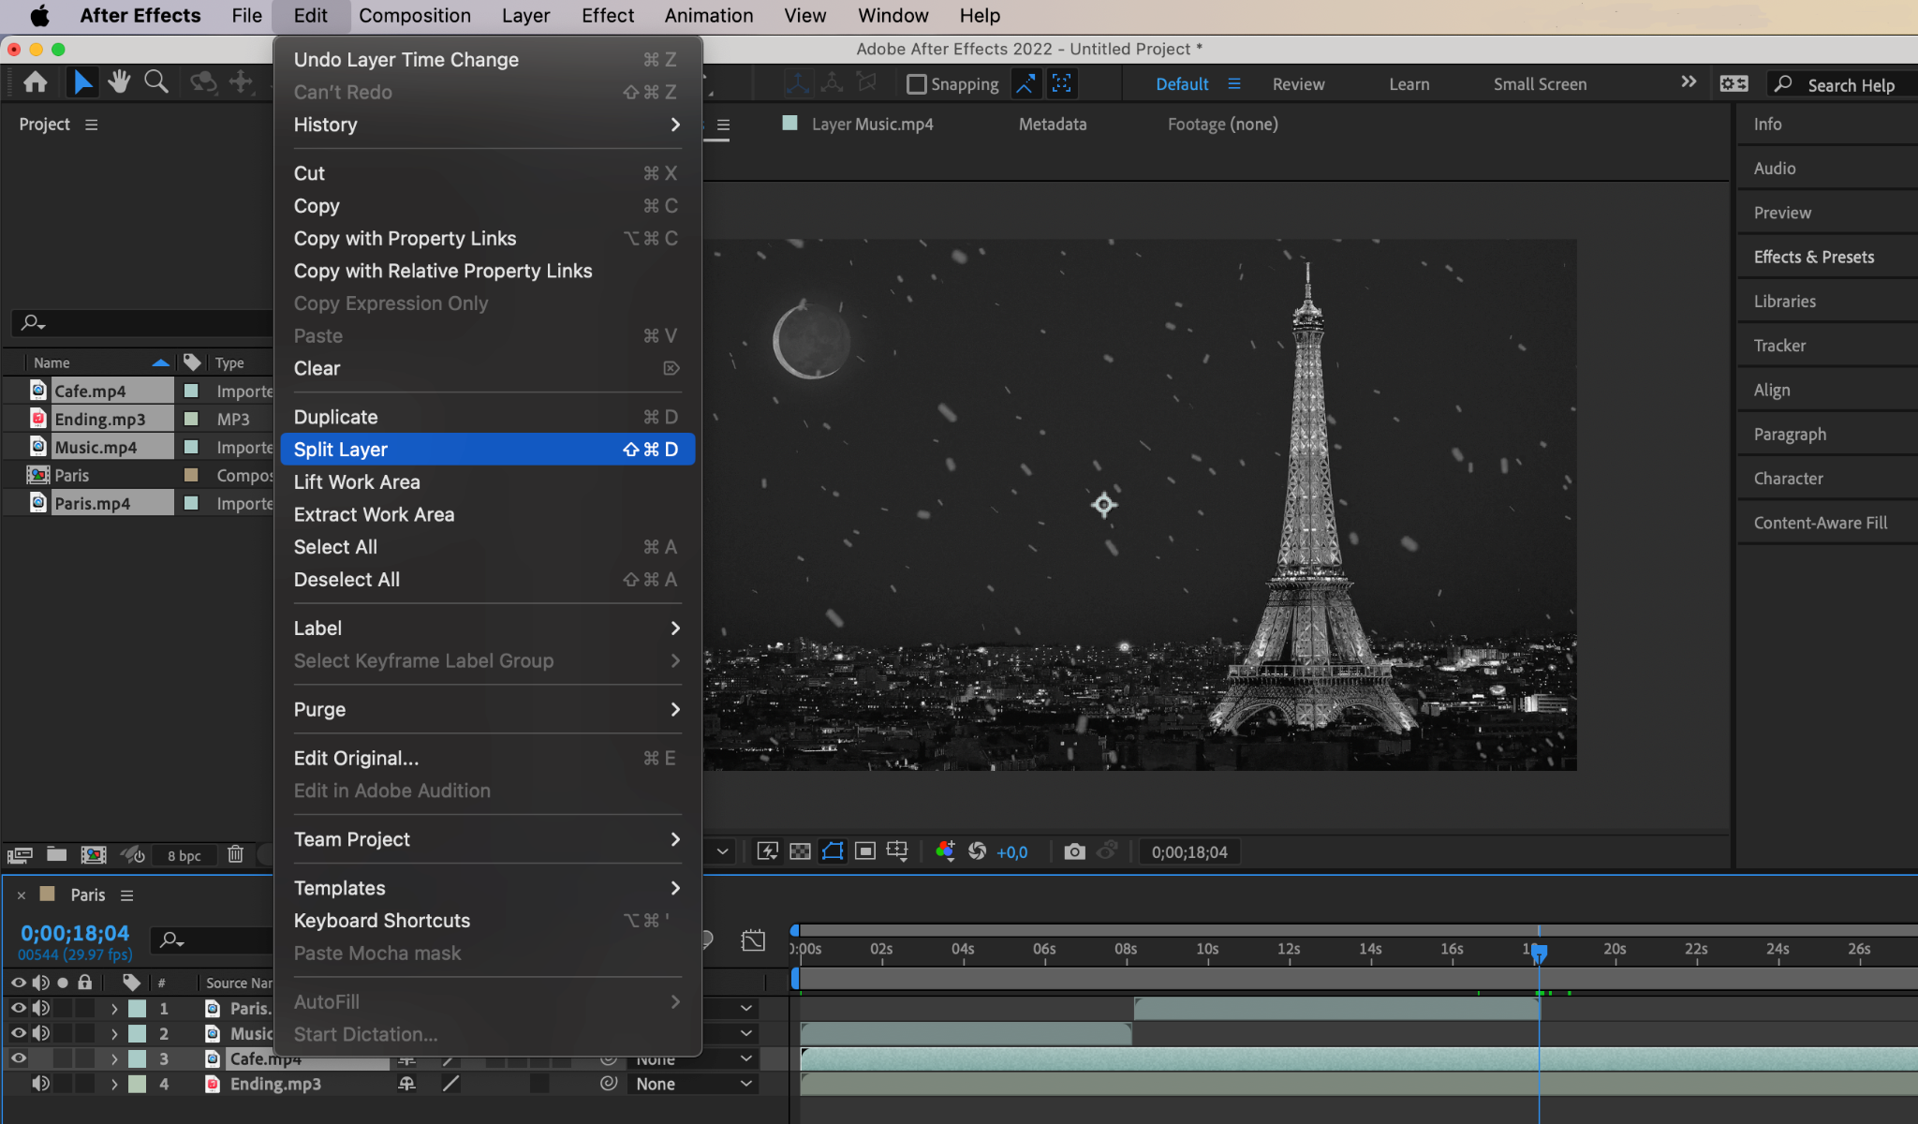The width and height of the screenshot is (1918, 1124).
Task: Mute audio of Ending.mp3 layer
Action: 40,1084
